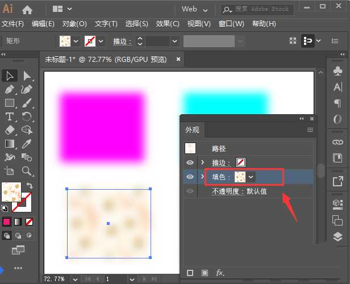Choose the Type tool

(x=10, y=116)
